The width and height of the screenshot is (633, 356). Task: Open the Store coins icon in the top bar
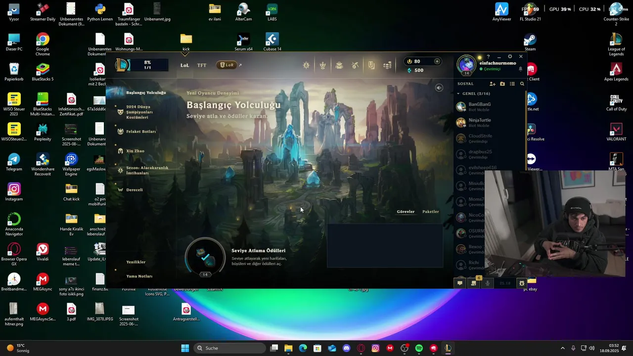(388, 65)
